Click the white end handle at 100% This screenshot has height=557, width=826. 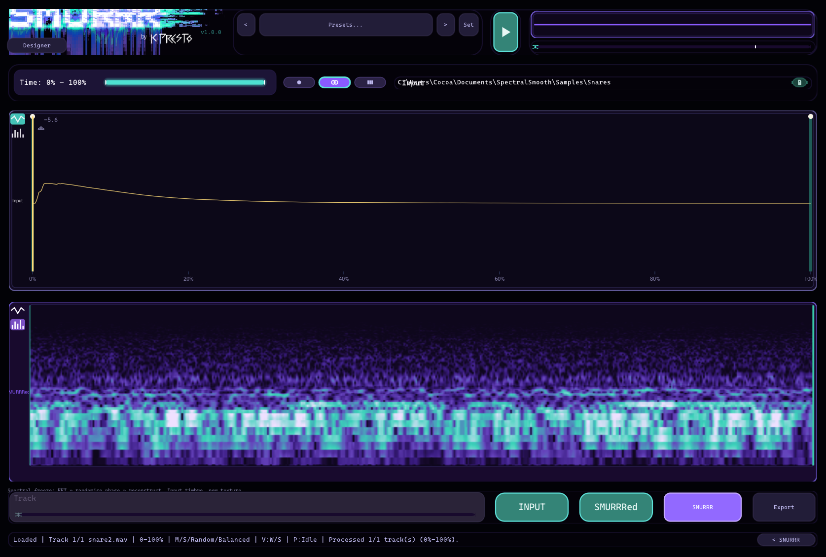pos(810,116)
